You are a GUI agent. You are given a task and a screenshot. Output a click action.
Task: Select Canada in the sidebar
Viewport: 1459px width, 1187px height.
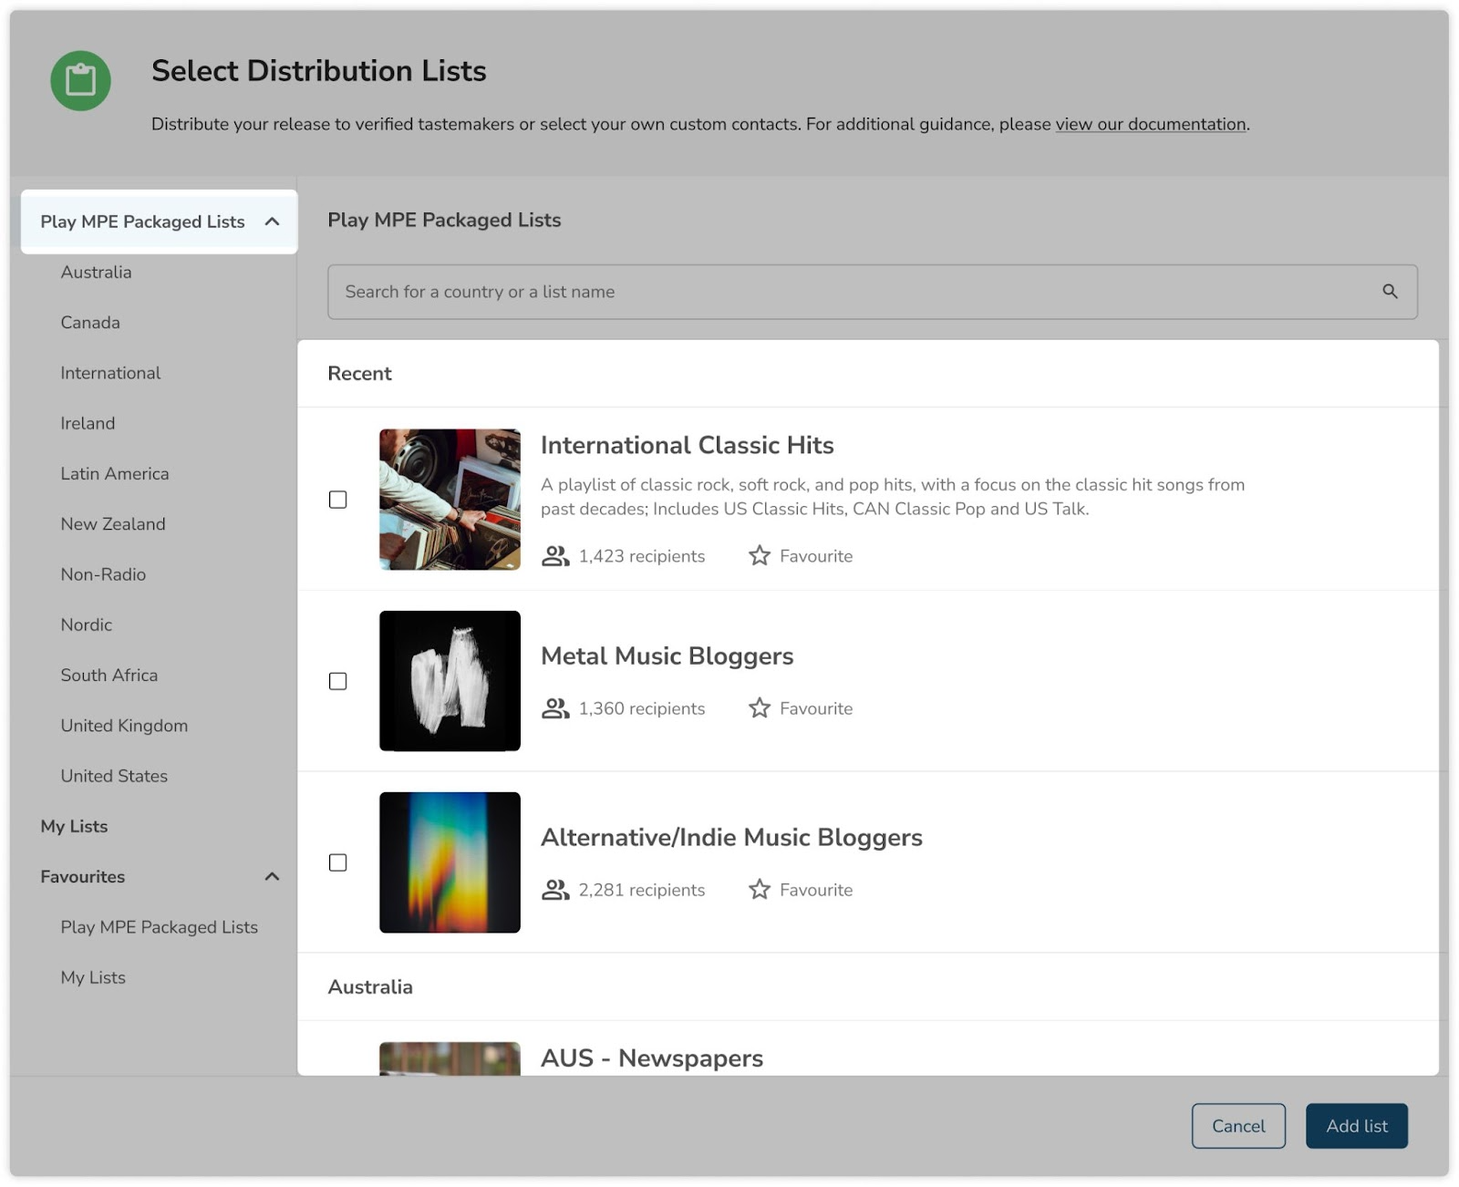pos(90,323)
